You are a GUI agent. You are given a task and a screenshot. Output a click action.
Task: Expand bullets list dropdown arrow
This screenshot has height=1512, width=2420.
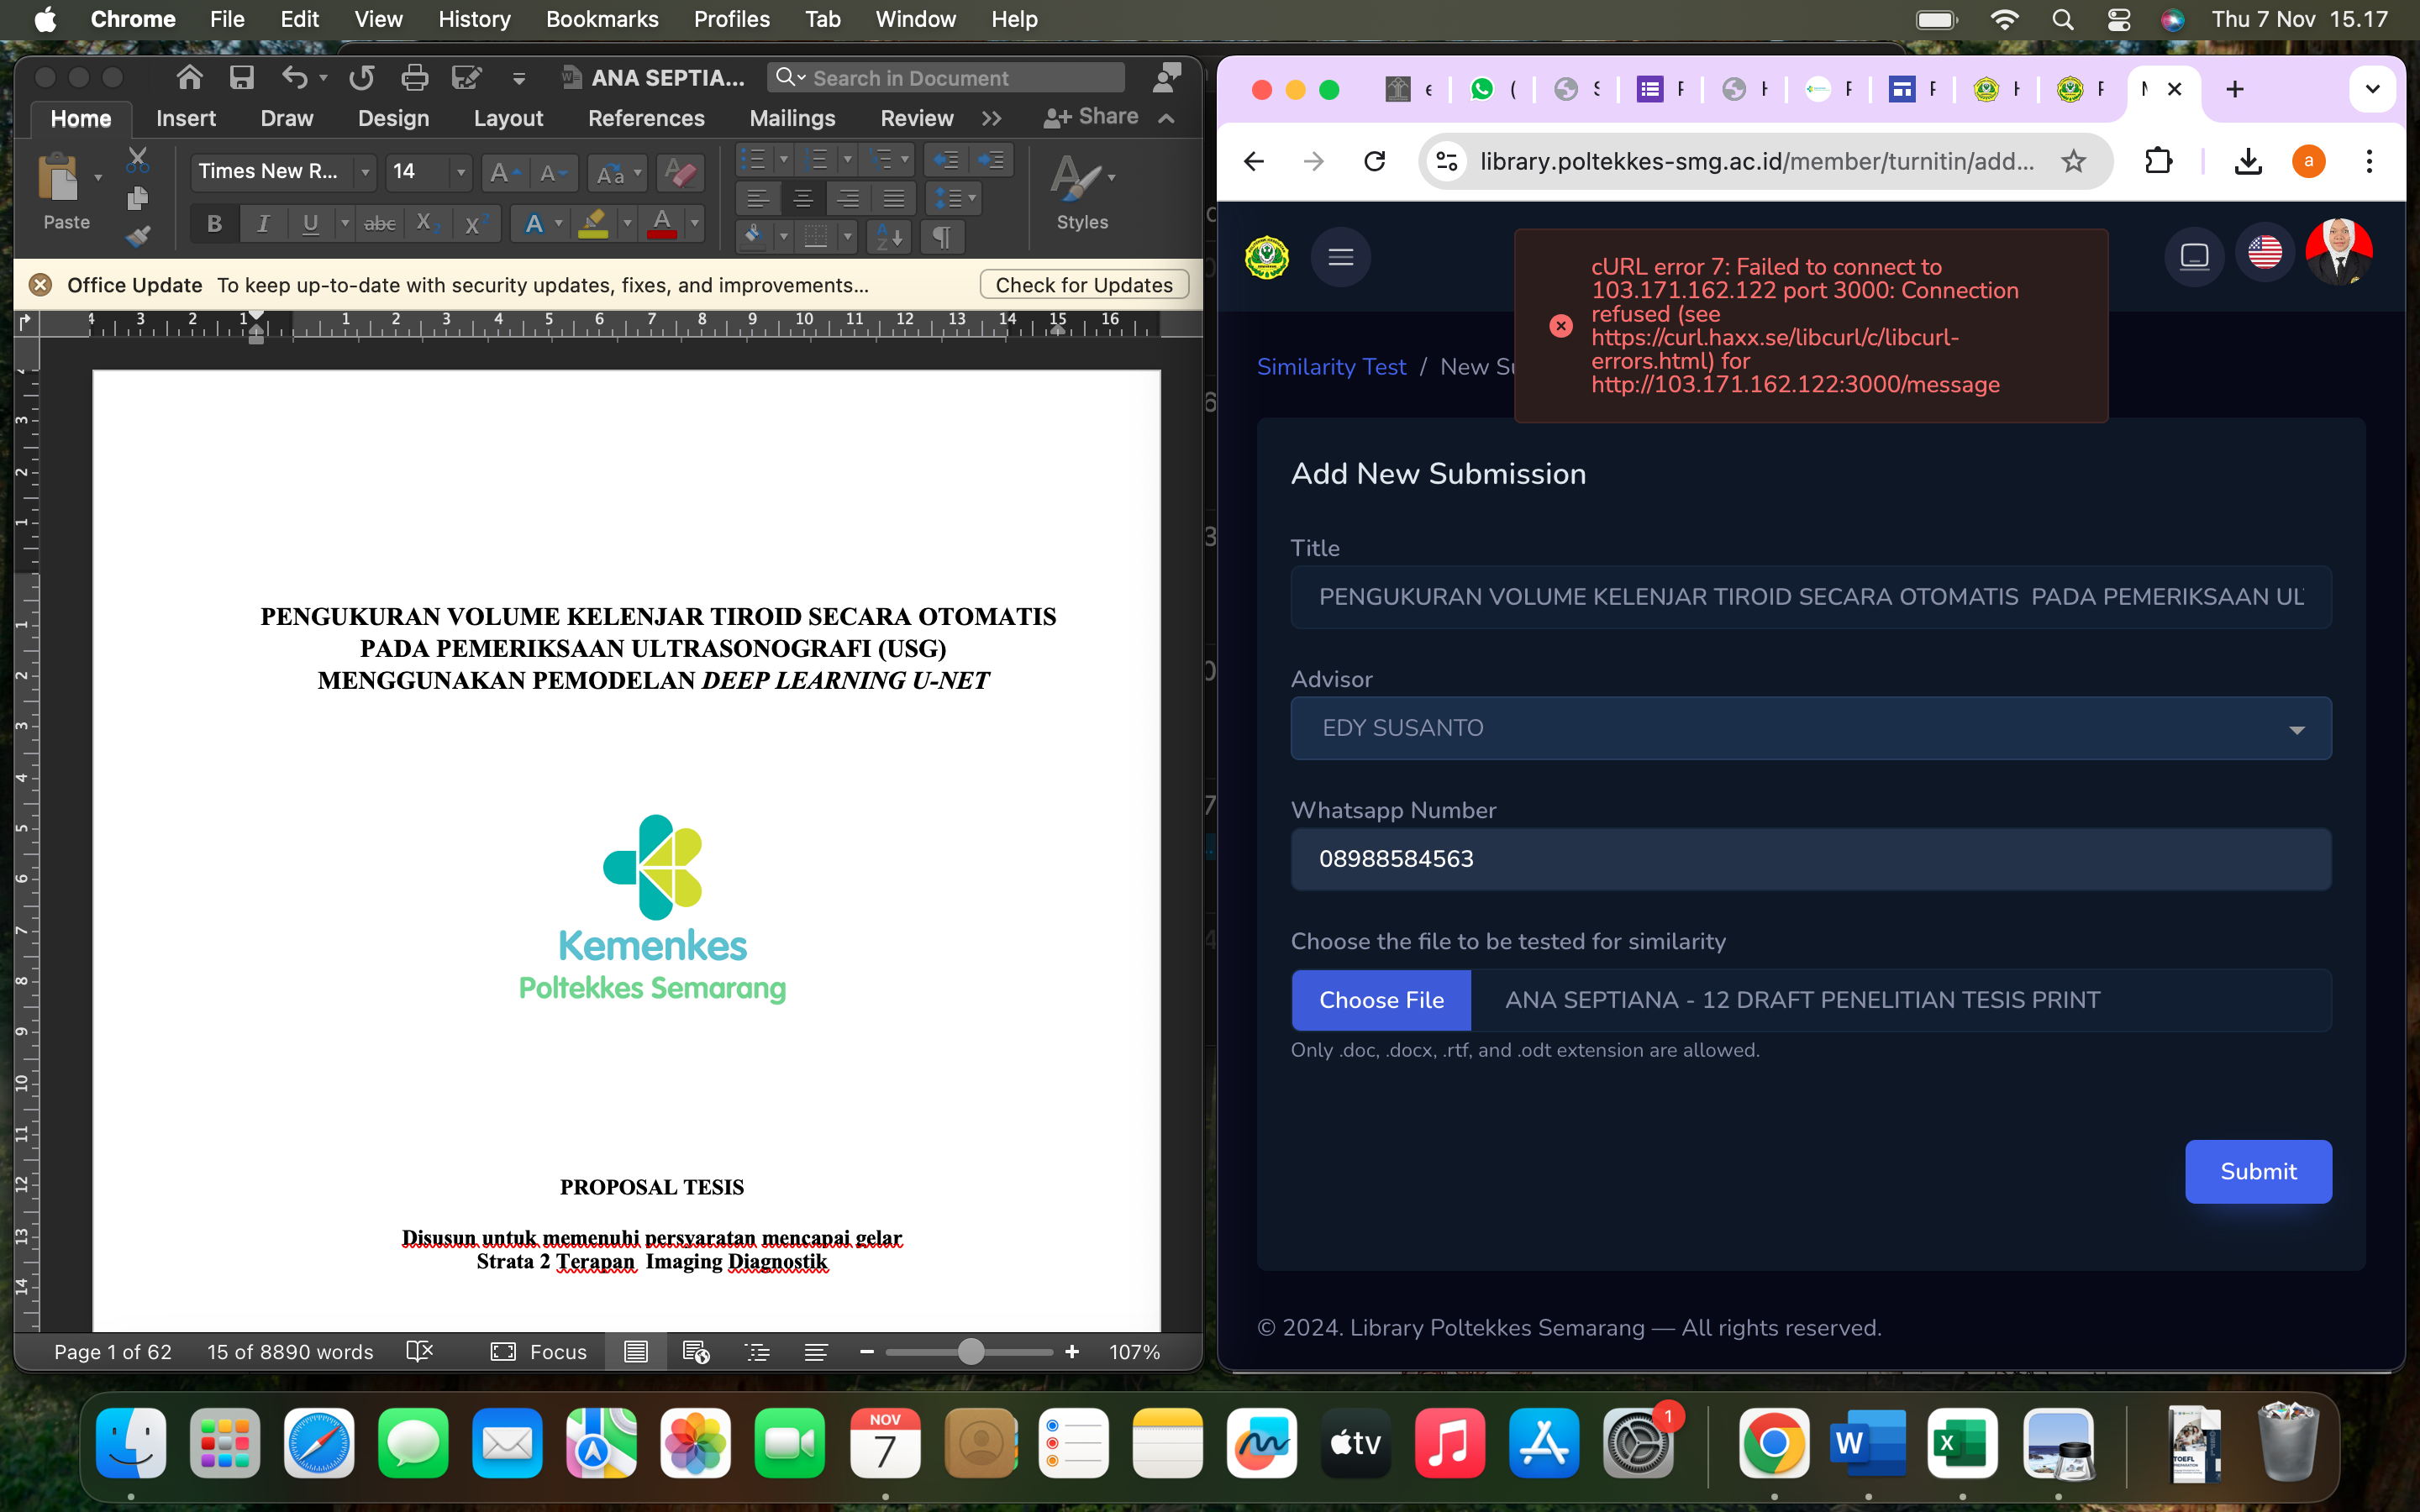(784, 160)
